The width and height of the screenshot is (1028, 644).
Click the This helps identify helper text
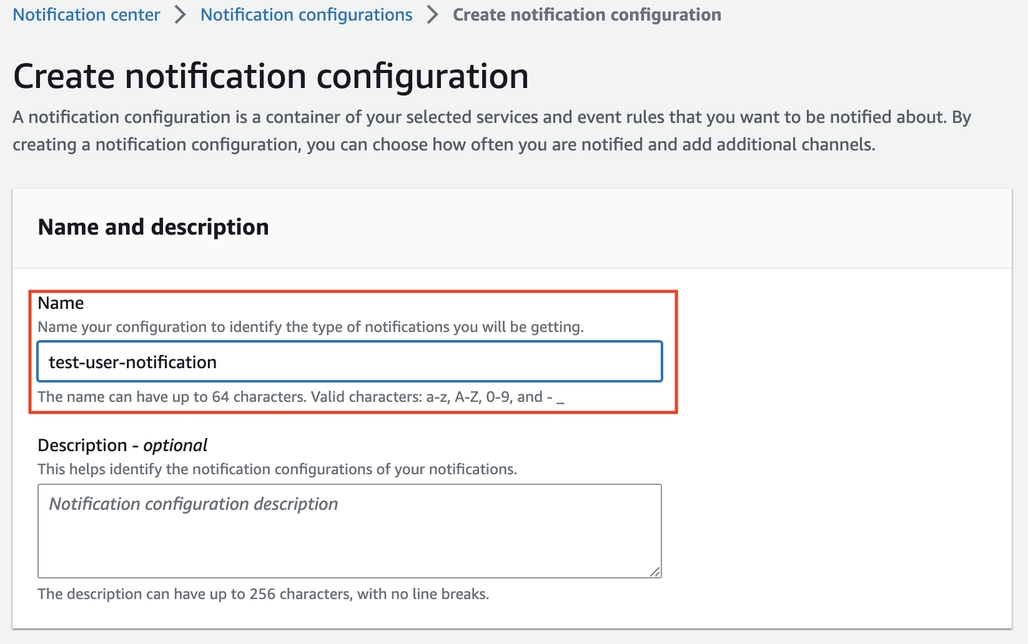277,469
